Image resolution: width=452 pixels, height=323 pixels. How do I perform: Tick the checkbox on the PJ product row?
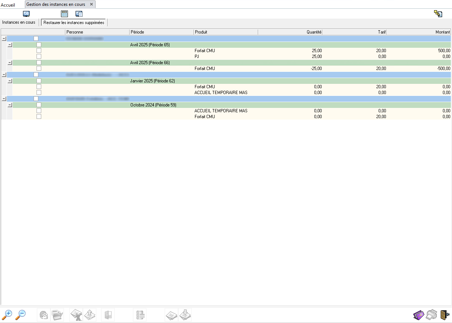click(39, 57)
